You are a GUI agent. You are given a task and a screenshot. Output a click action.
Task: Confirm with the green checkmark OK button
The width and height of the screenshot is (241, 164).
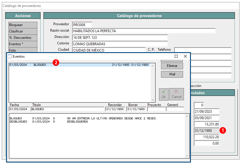(164, 94)
